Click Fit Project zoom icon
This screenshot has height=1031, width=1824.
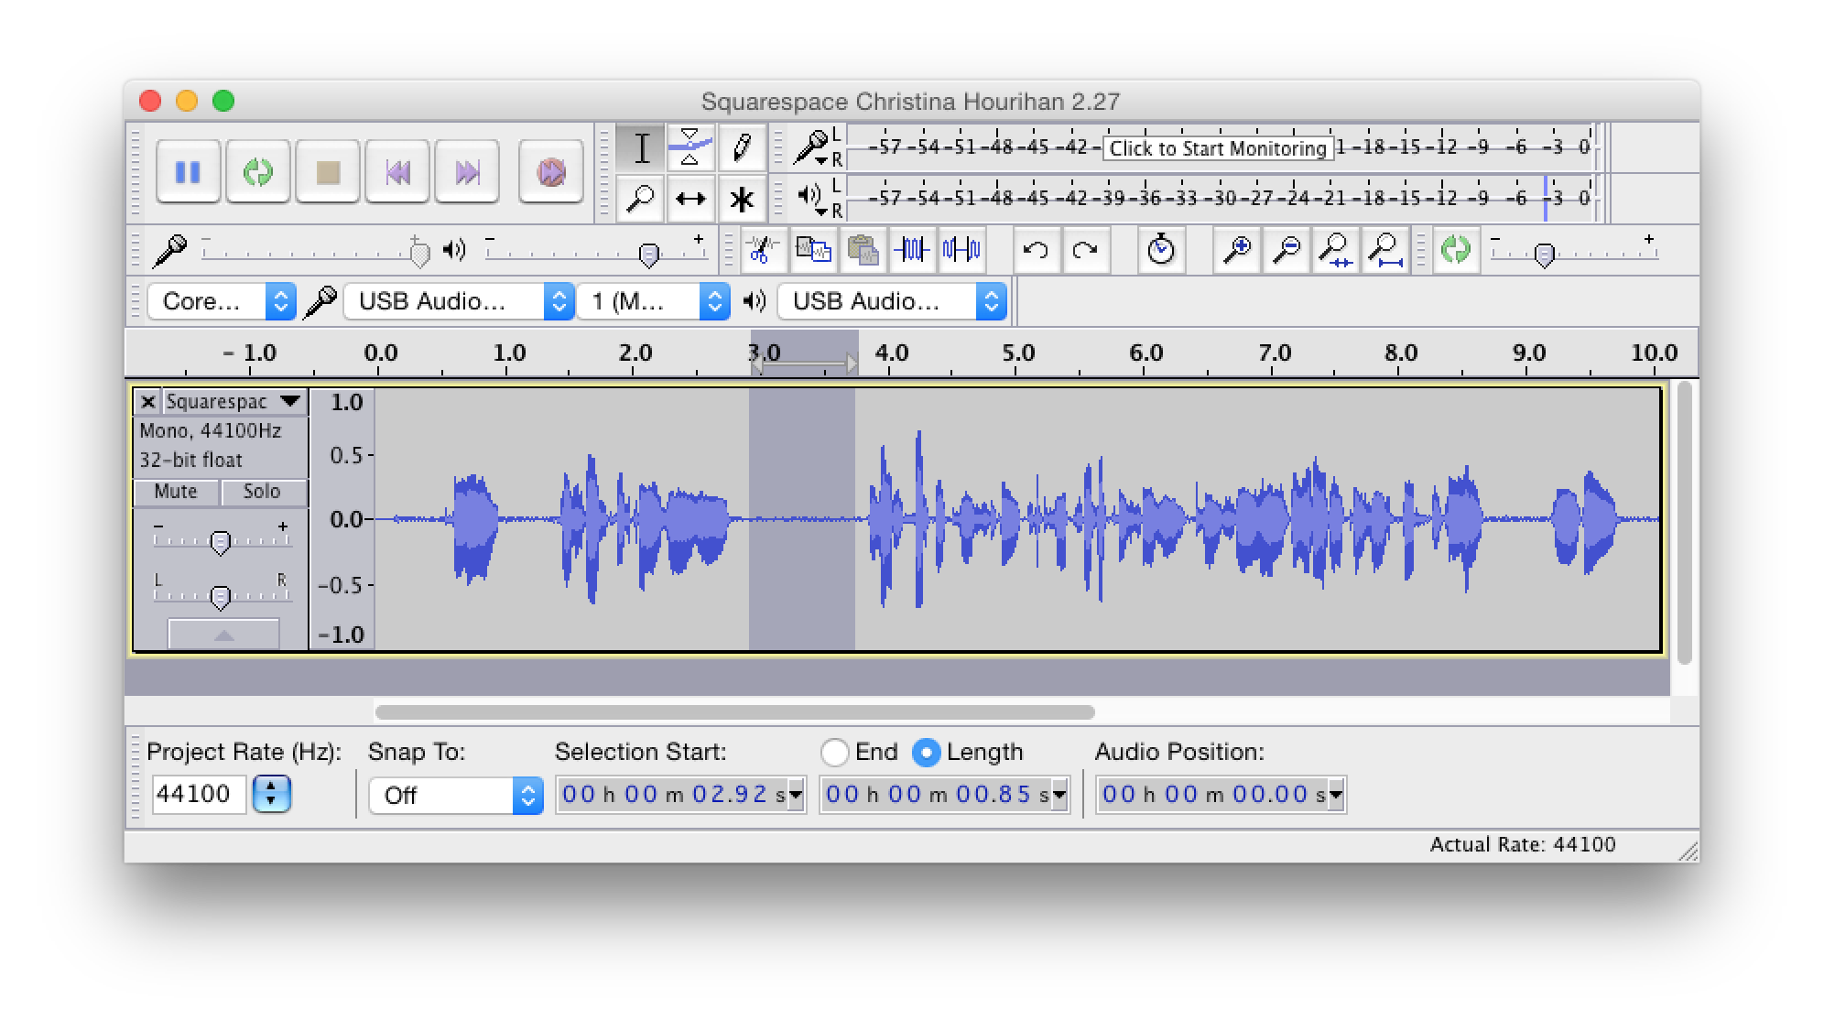click(1385, 249)
